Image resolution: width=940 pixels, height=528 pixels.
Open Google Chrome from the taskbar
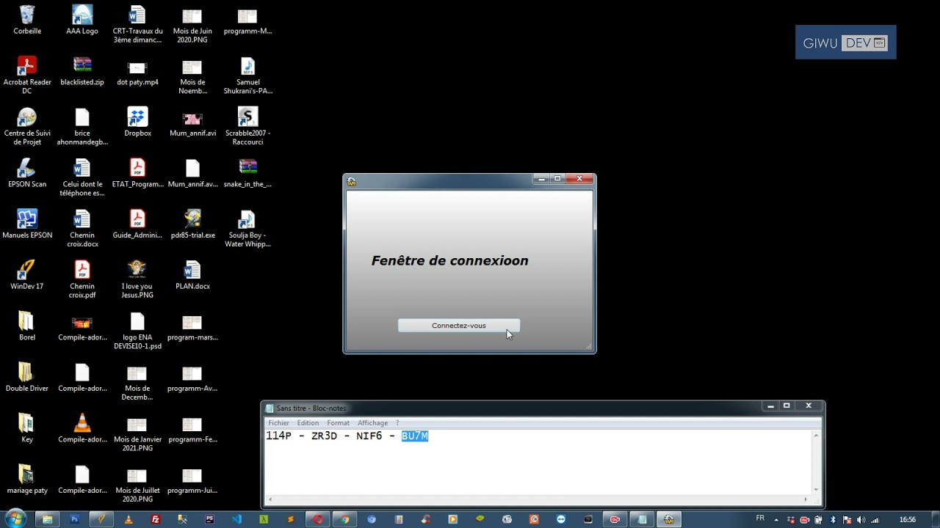click(344, 519)
